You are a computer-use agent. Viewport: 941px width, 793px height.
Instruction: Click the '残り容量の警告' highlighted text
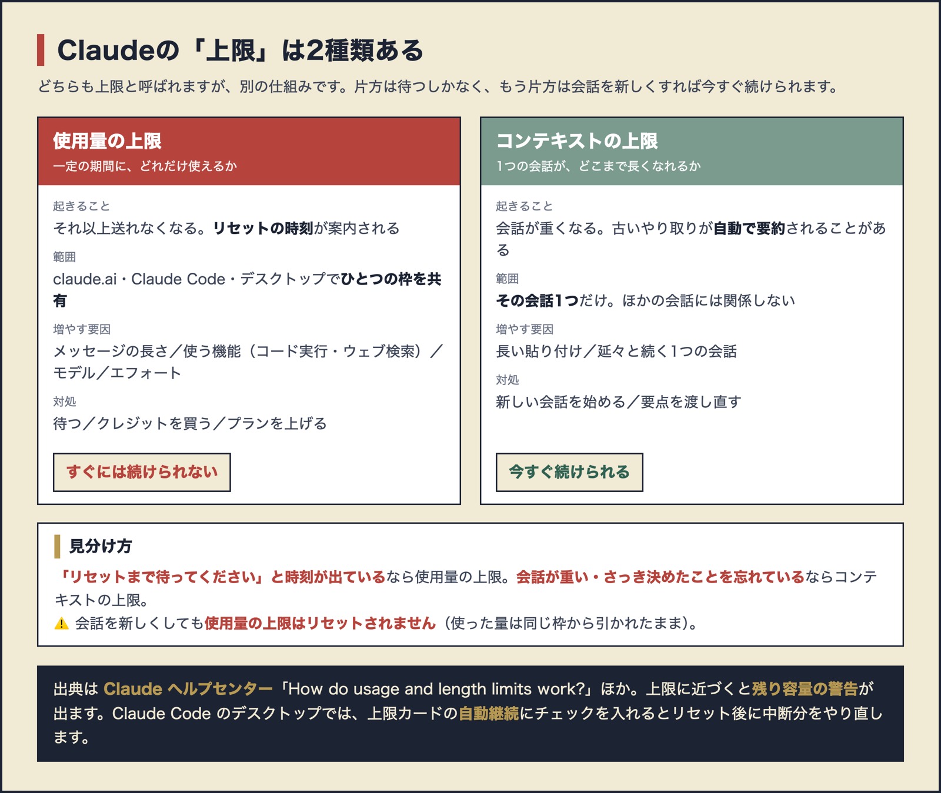[x=805, y=689]
